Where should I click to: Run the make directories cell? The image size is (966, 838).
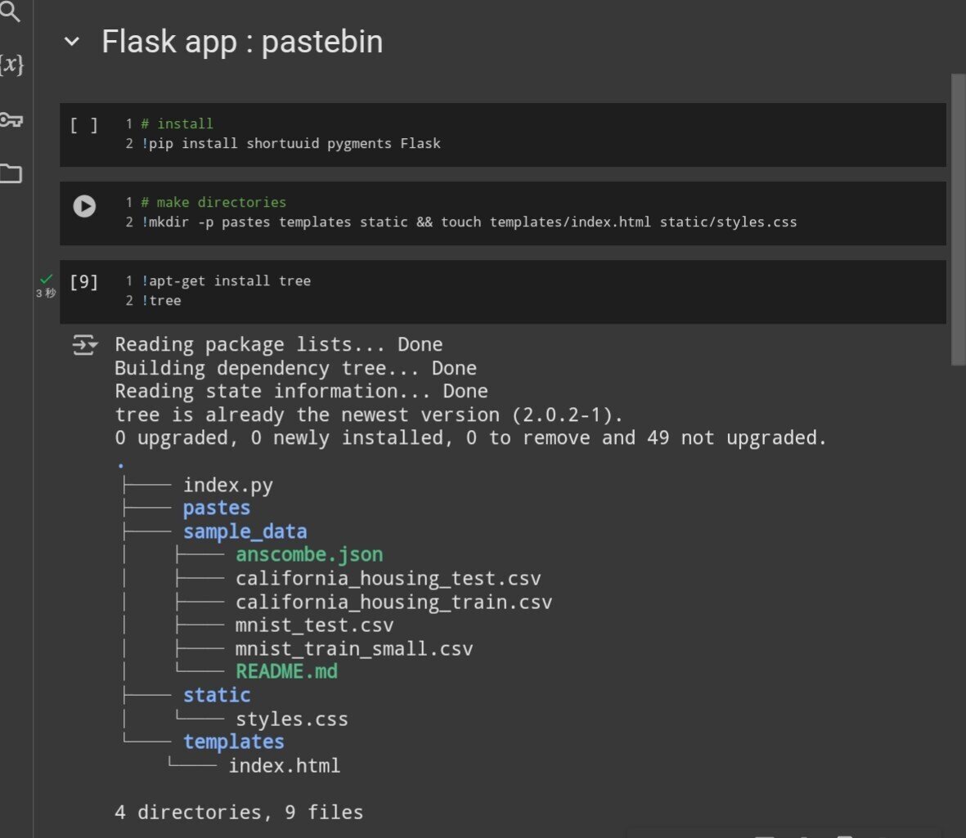click(84, 206)
